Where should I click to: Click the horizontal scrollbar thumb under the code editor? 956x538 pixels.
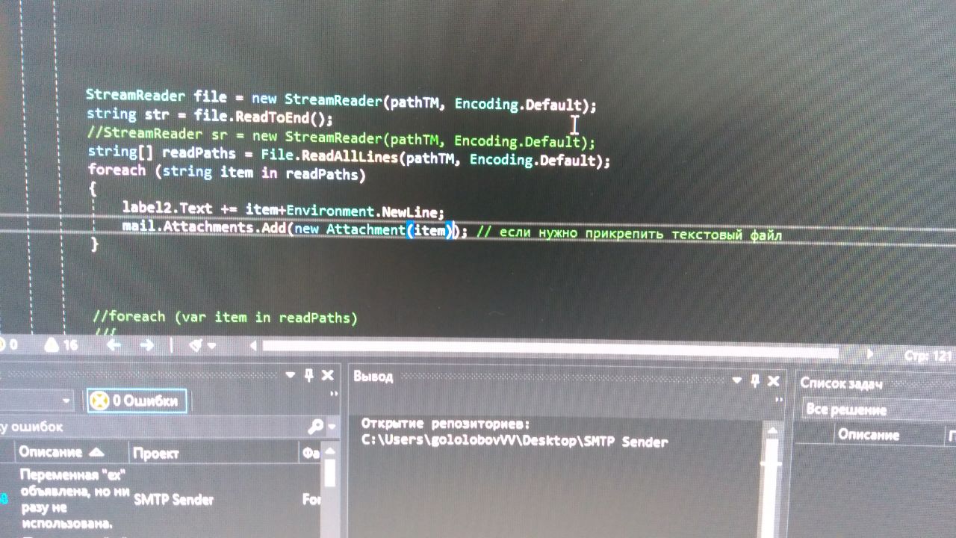550,349
